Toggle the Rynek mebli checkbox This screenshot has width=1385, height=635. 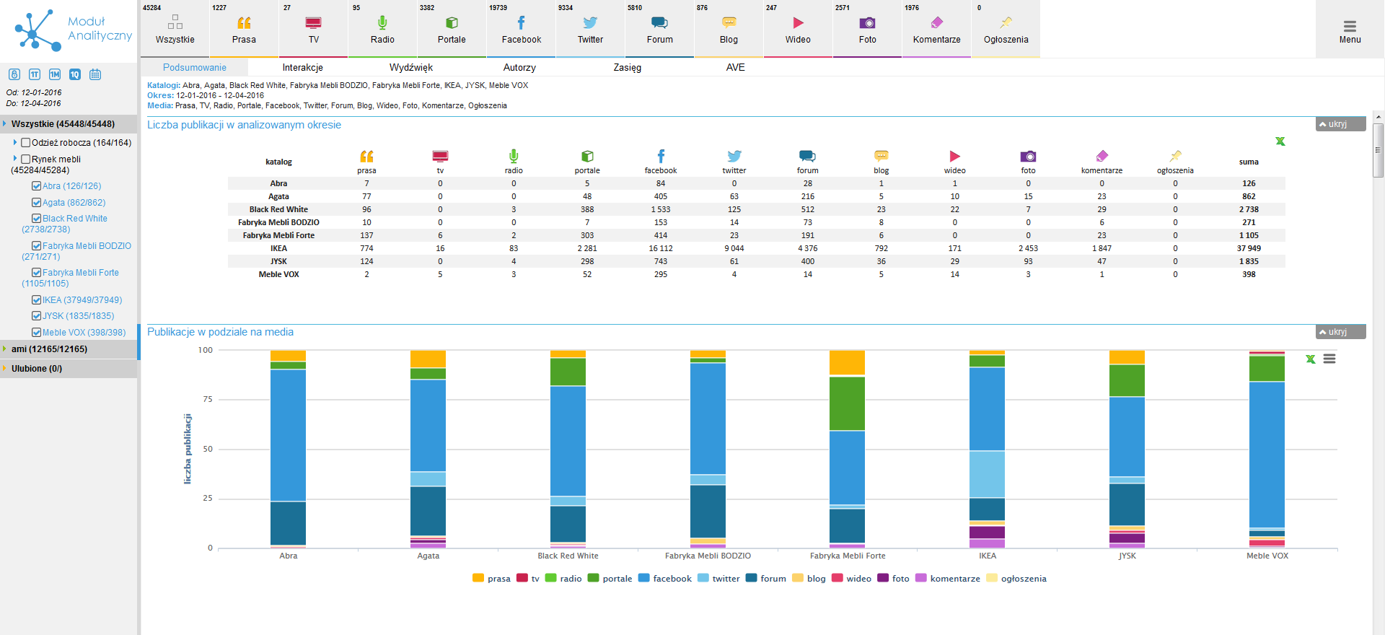click(25, 159)
